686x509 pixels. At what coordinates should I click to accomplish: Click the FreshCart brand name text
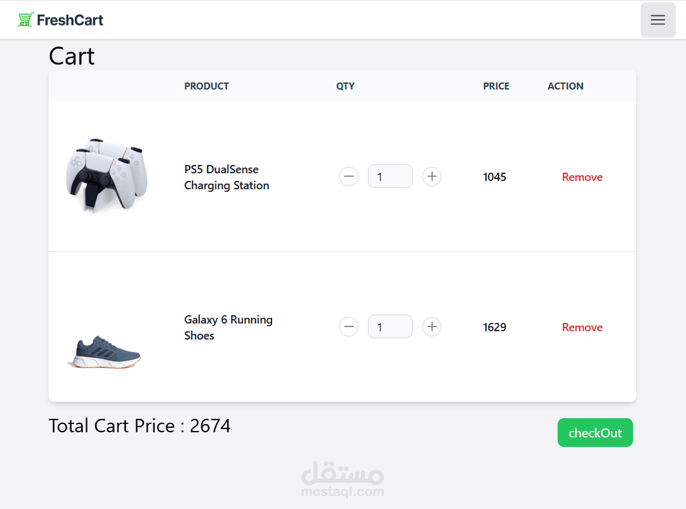(x=70, y=20)
